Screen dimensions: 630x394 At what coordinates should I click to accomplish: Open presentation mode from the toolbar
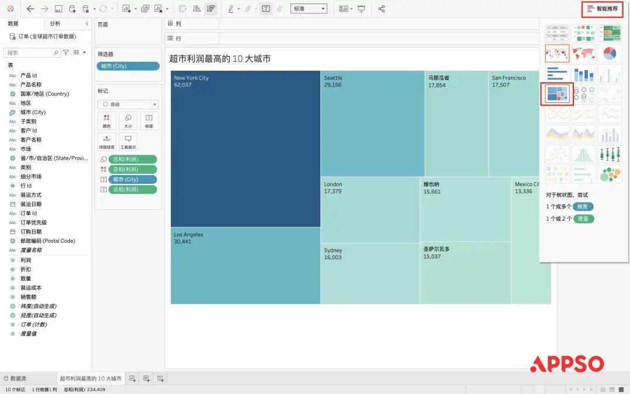362,9
